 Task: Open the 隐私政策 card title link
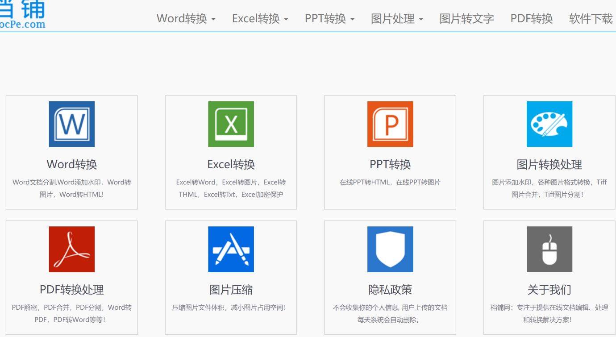pos(390,290)
